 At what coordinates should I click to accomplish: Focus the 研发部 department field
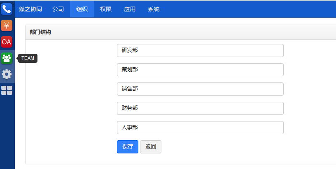tap(201, 50)
